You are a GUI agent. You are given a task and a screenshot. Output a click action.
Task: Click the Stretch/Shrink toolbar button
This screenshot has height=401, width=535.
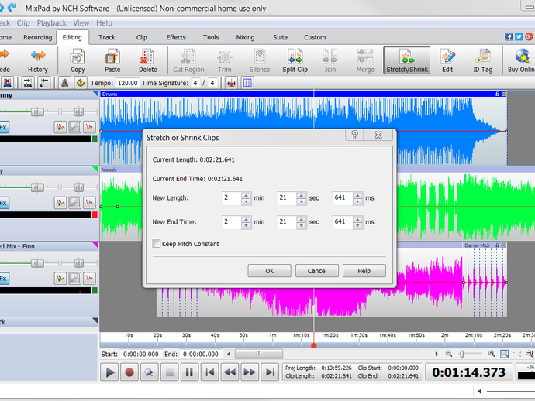tap(406, 60)
